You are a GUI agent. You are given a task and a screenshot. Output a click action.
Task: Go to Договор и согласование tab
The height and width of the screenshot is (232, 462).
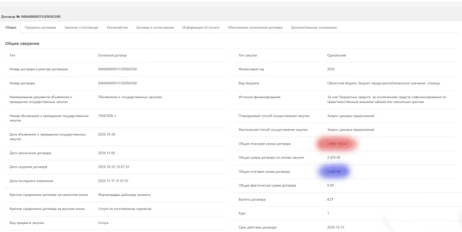(155, 28)
